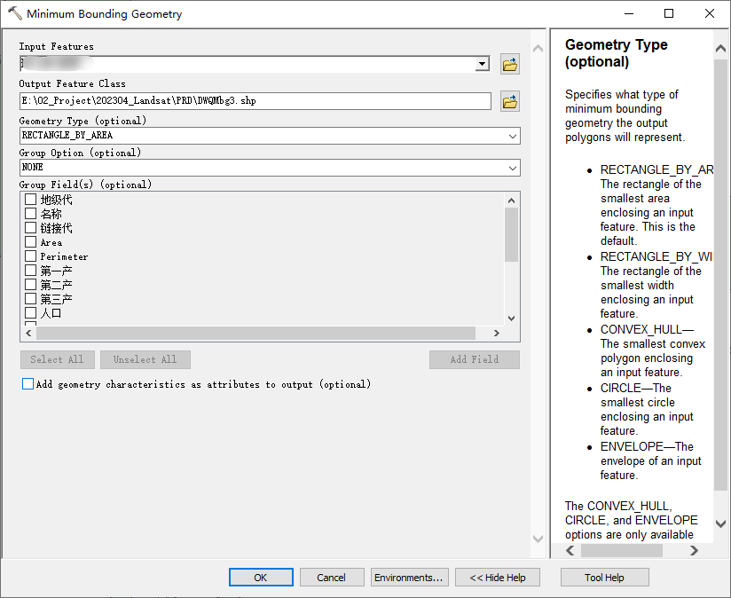Browse for Input Features folder icon
The height and width of the screenshot is (598, 731).
pyautogui.click(x=509, y=64)
